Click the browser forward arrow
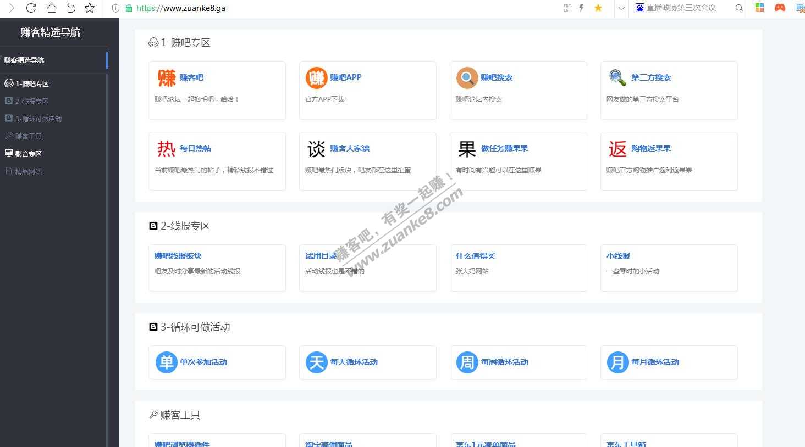Screen dimensions: 805x447 point(12,8)
